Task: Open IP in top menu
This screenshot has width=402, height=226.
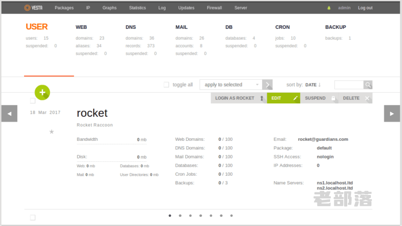Action: [88, 7]
